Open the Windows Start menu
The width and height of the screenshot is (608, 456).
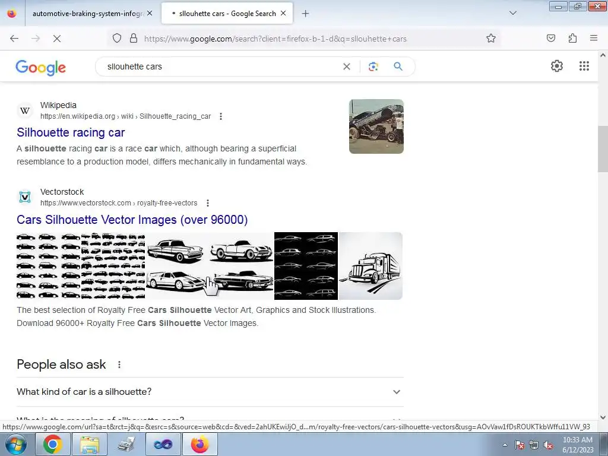(x=15, y=444)
